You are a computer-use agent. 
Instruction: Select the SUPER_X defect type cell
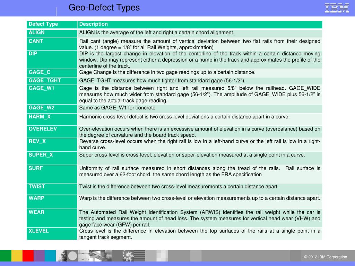point(52,158)
